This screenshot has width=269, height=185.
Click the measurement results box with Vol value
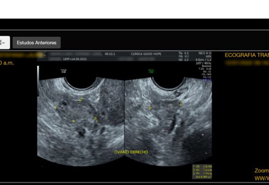[202, 172]
